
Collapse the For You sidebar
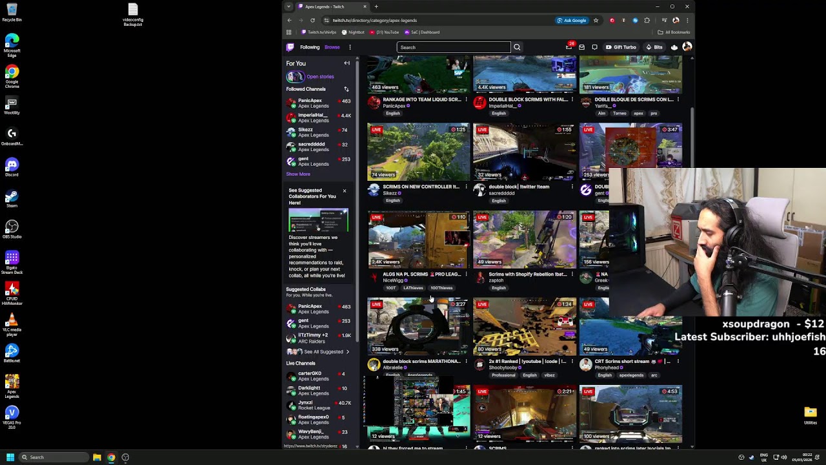[347, 63]
